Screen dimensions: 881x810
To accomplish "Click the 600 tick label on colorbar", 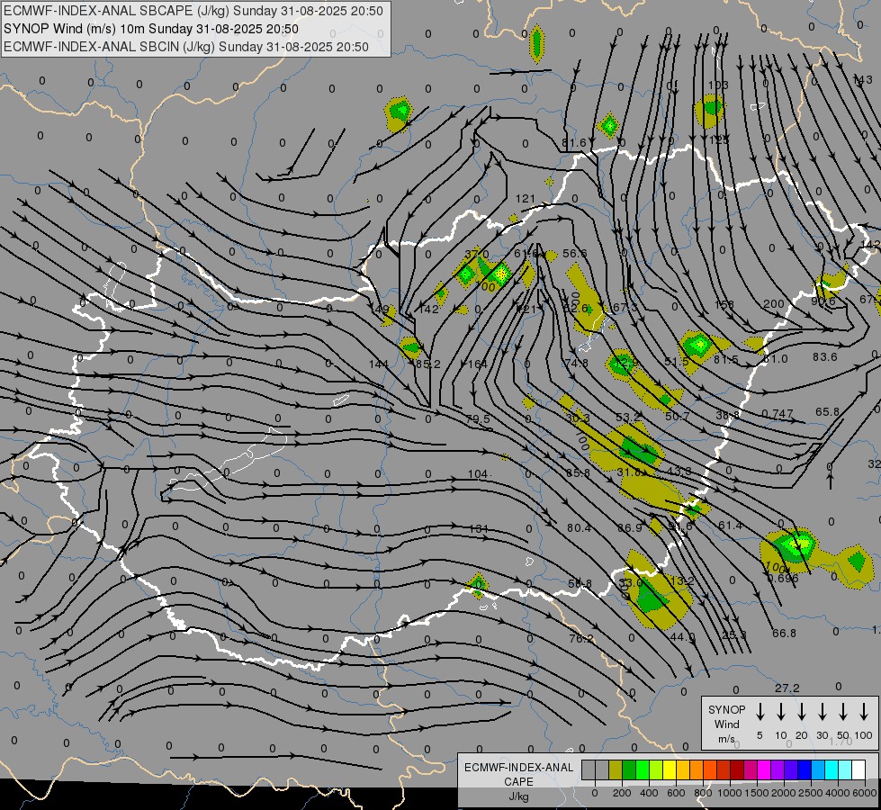I will point(676,793).
